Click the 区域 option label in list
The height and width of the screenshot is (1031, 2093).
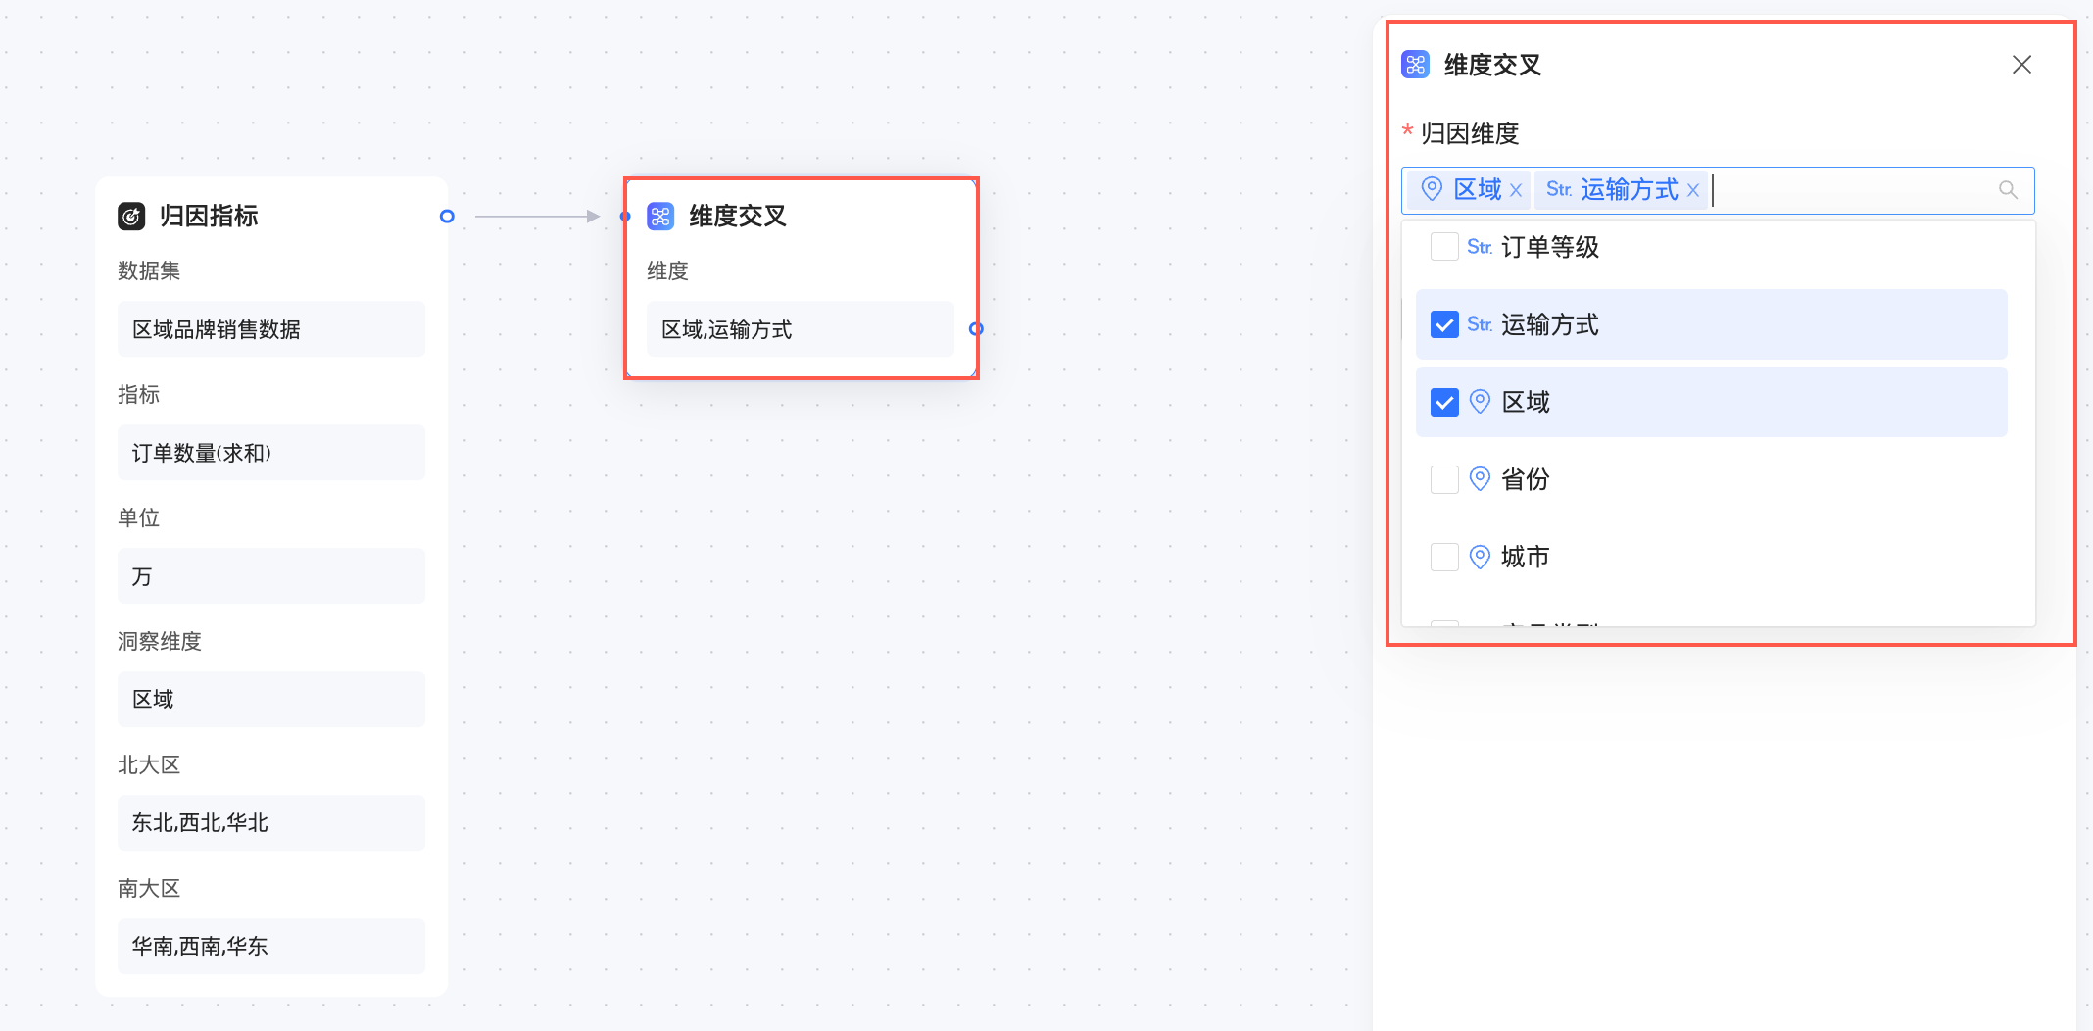pos(1526,402)
